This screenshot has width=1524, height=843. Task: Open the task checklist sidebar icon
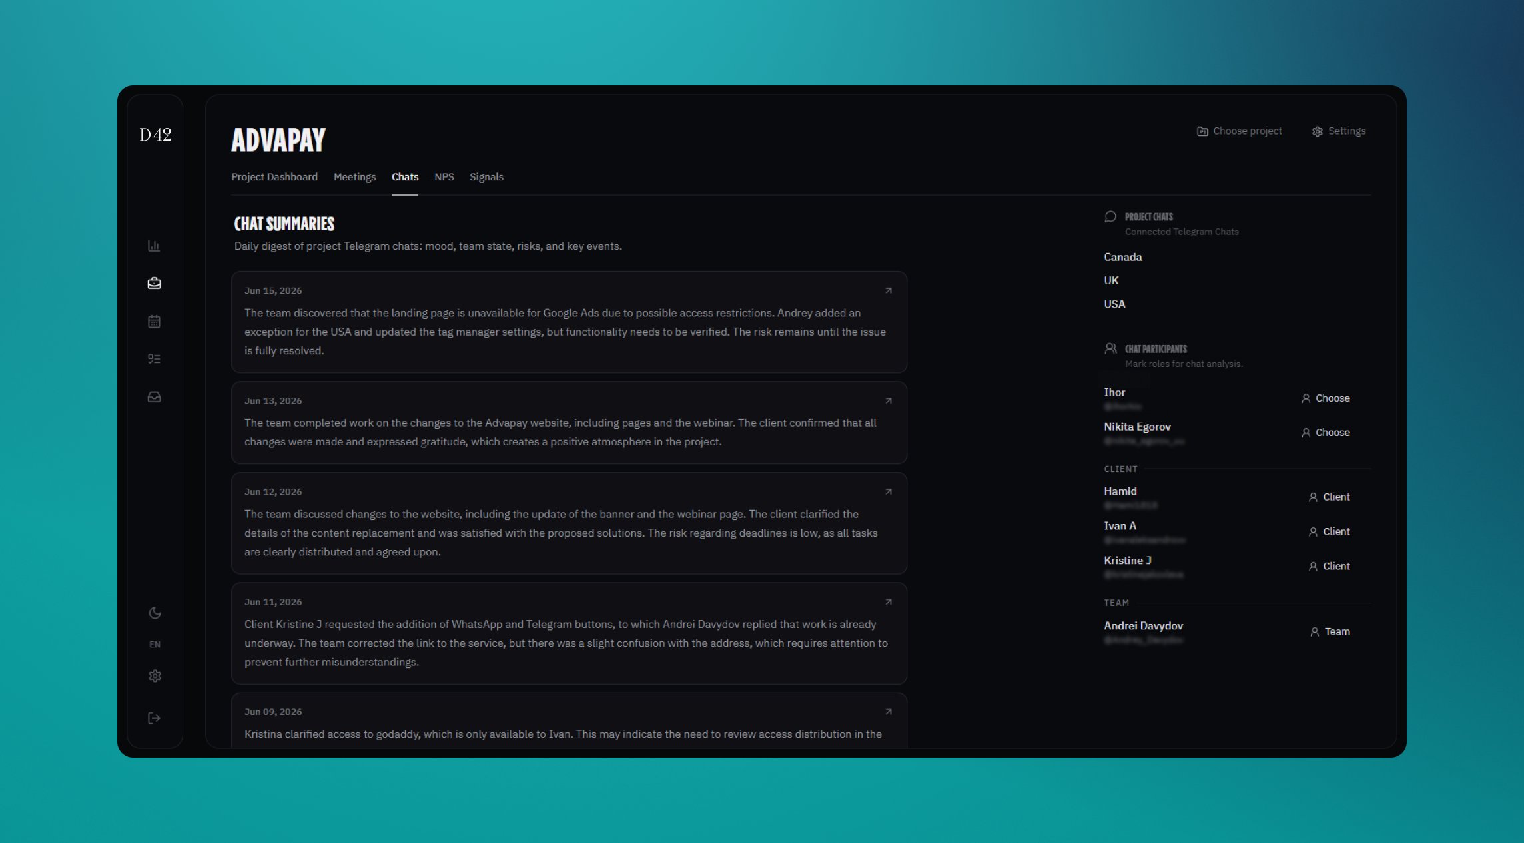point(154,359)
